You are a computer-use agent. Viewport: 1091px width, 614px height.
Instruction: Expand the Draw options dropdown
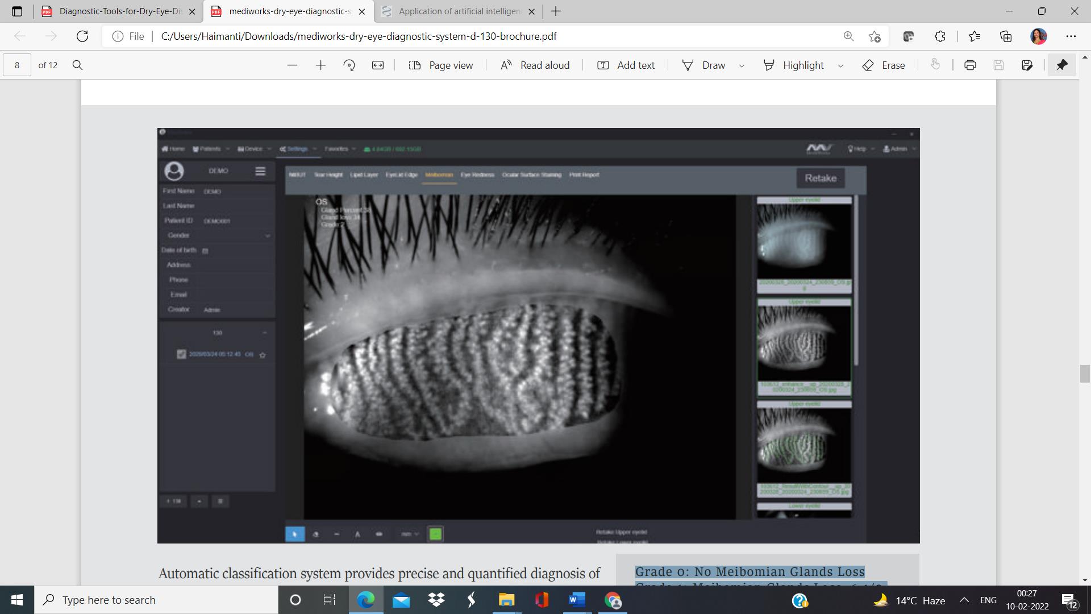pyautogui.click(x=742, y=66)
